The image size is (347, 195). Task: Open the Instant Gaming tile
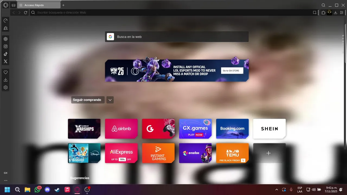[x=158, y=153]
